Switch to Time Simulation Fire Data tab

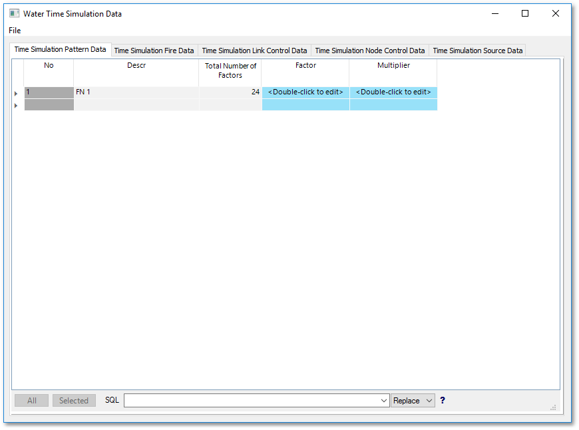(154, 51)
